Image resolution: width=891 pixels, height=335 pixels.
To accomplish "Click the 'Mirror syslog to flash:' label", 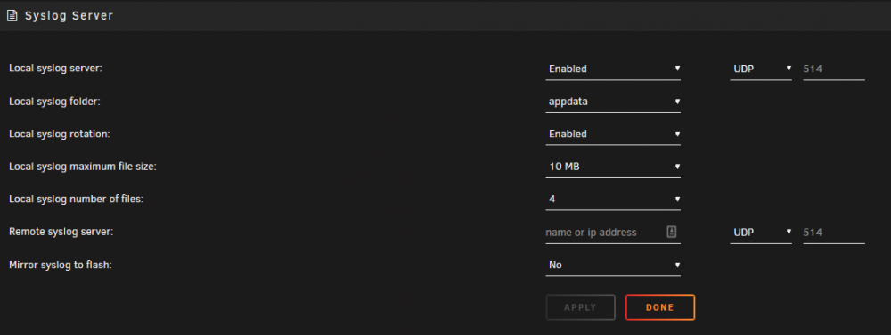I will click(x=61, y=265).
